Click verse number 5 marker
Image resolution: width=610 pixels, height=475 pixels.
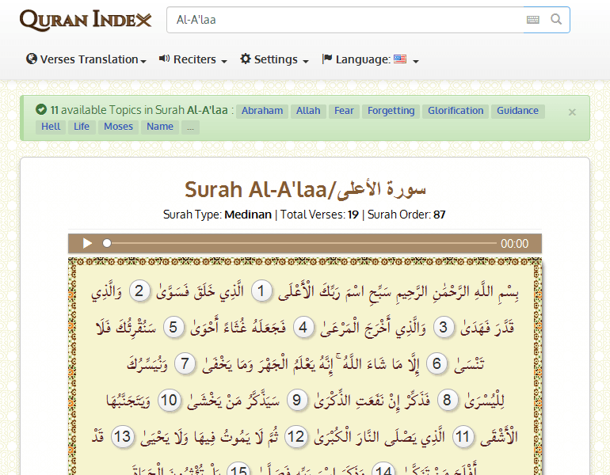pyautogui.click(x=175, y=327)
